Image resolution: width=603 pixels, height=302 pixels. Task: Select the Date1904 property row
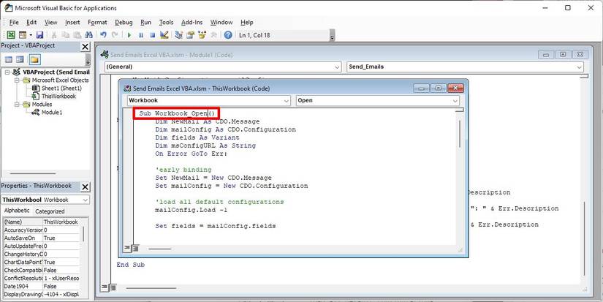(x=41, y=286)
